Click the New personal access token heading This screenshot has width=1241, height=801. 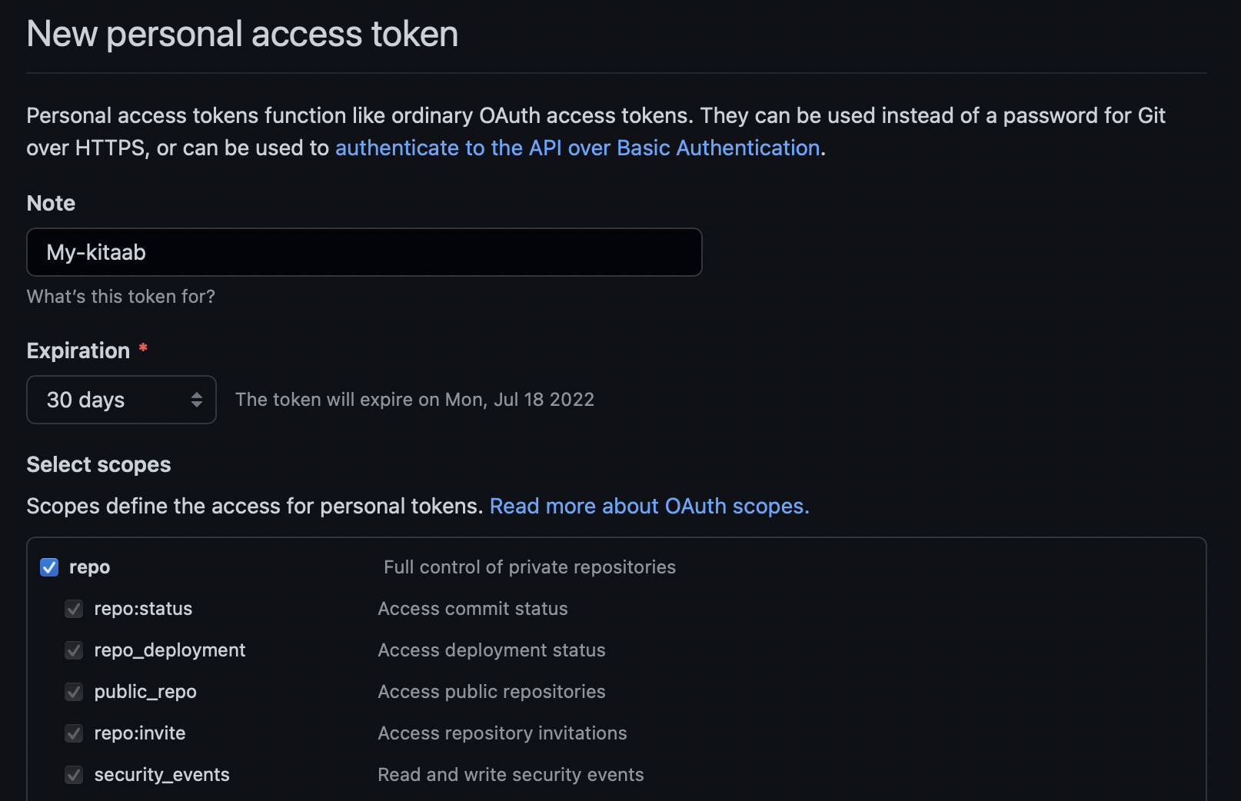[242, 34]
